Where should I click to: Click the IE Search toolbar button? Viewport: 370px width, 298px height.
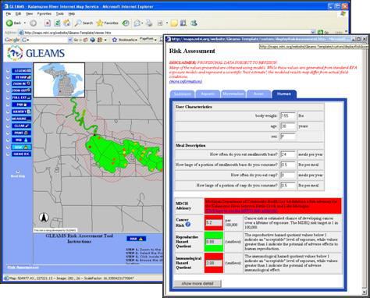click(84, 23)
